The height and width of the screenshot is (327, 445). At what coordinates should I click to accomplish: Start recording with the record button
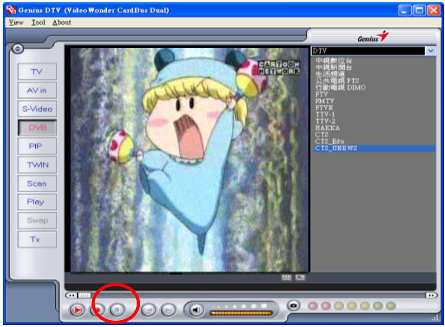pyautogui.click(x=98, y=310)
